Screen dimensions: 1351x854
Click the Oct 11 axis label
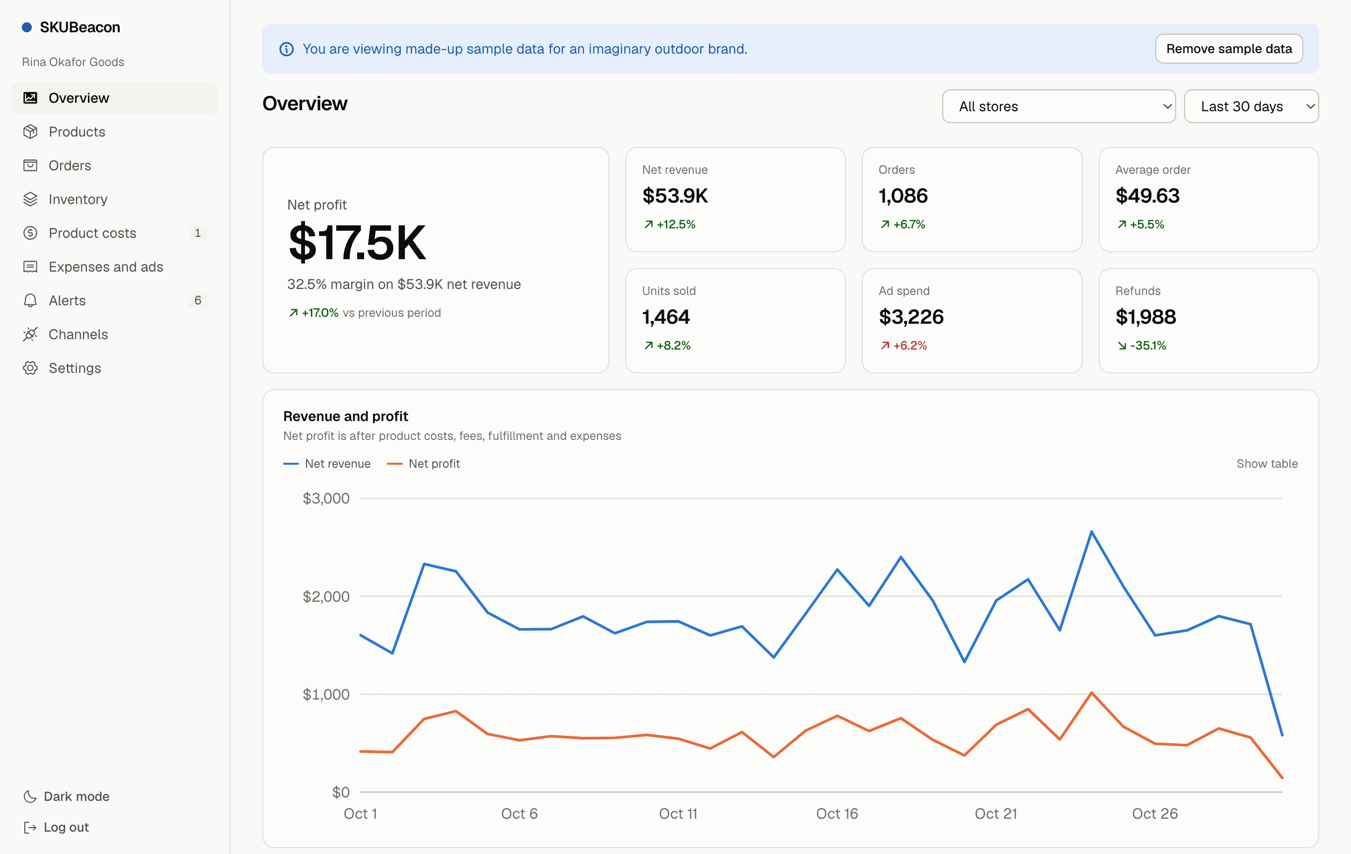pyautogui.click(x=678, y=814)
